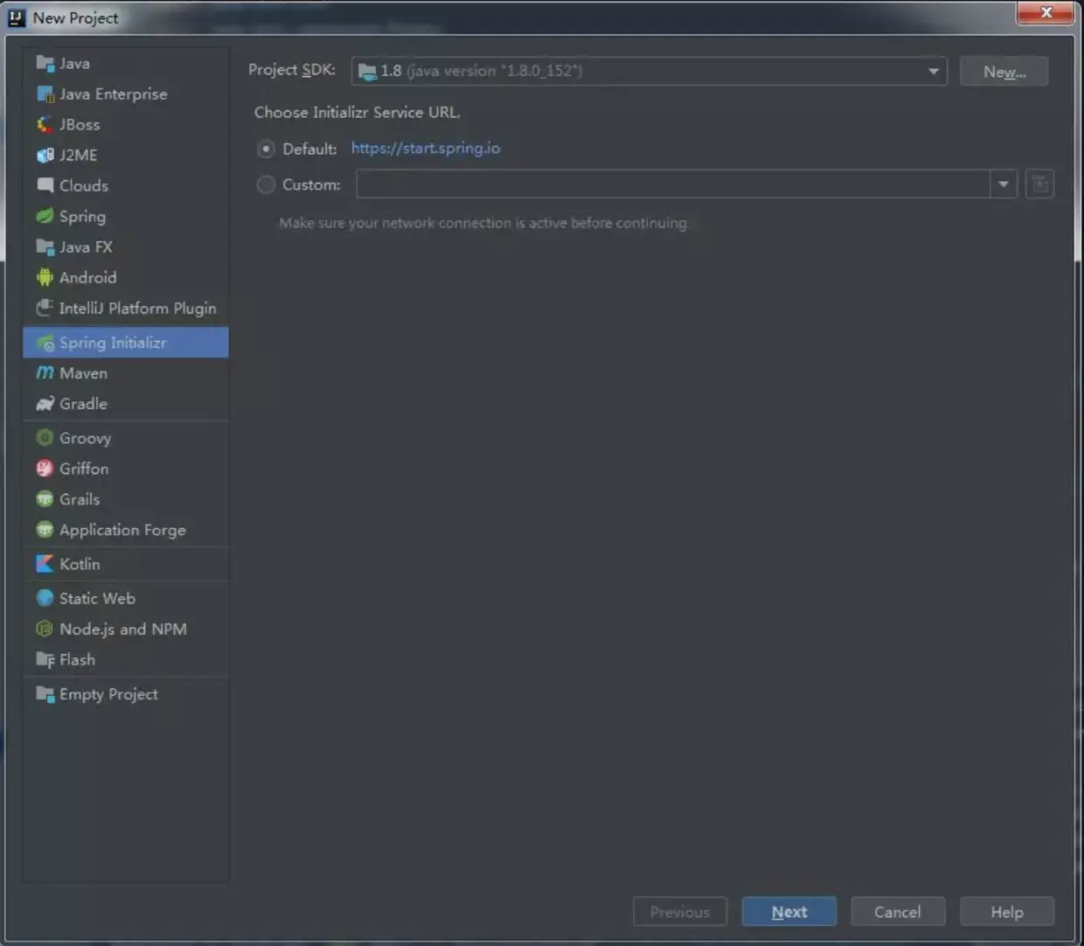The height and width of the screenshot is (946, 1084).
Task: Click the Java FX folder icon
Action: pos(45,247)
